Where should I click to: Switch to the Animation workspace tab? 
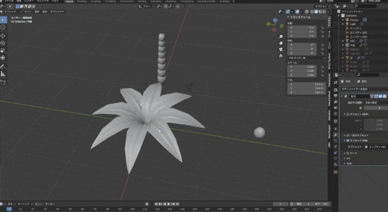[x=156, y=2]
